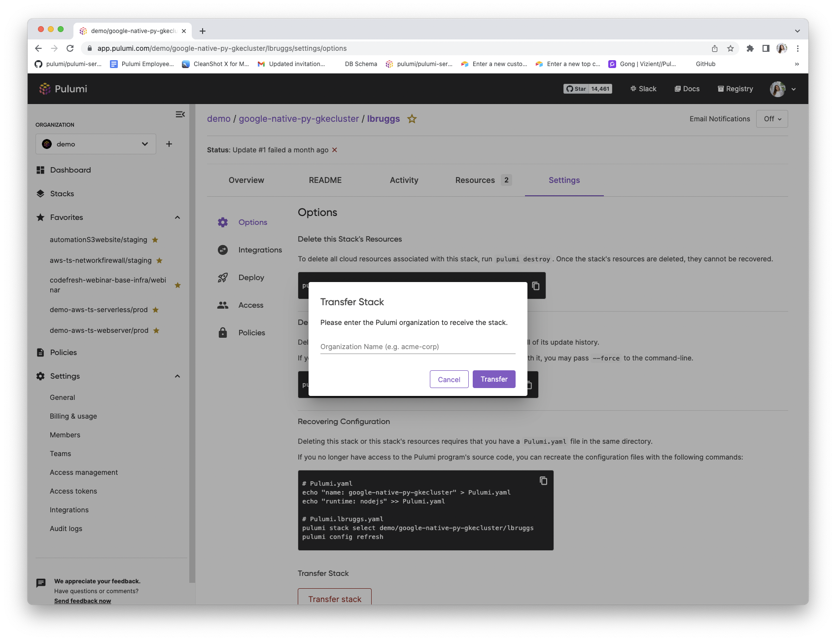
Task: Go back in browser history
Action: pyautogui.click(x=38, y=48)
